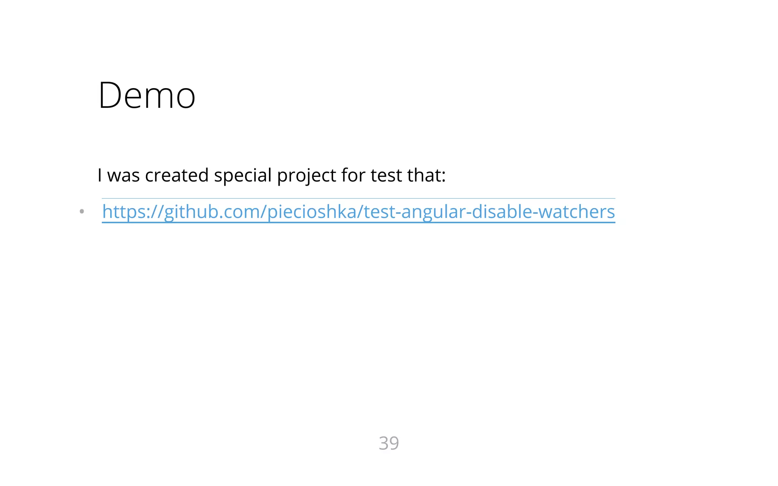Click the leading "I" of the sentence
The width and height of the screenshot is (778, 486).
100,175
